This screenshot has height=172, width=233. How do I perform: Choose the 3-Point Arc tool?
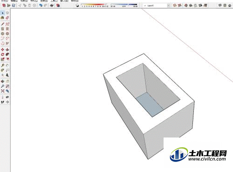coord(2,43)
